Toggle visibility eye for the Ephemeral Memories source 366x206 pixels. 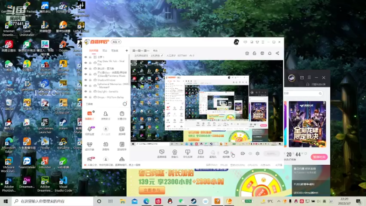pos(86,86)
